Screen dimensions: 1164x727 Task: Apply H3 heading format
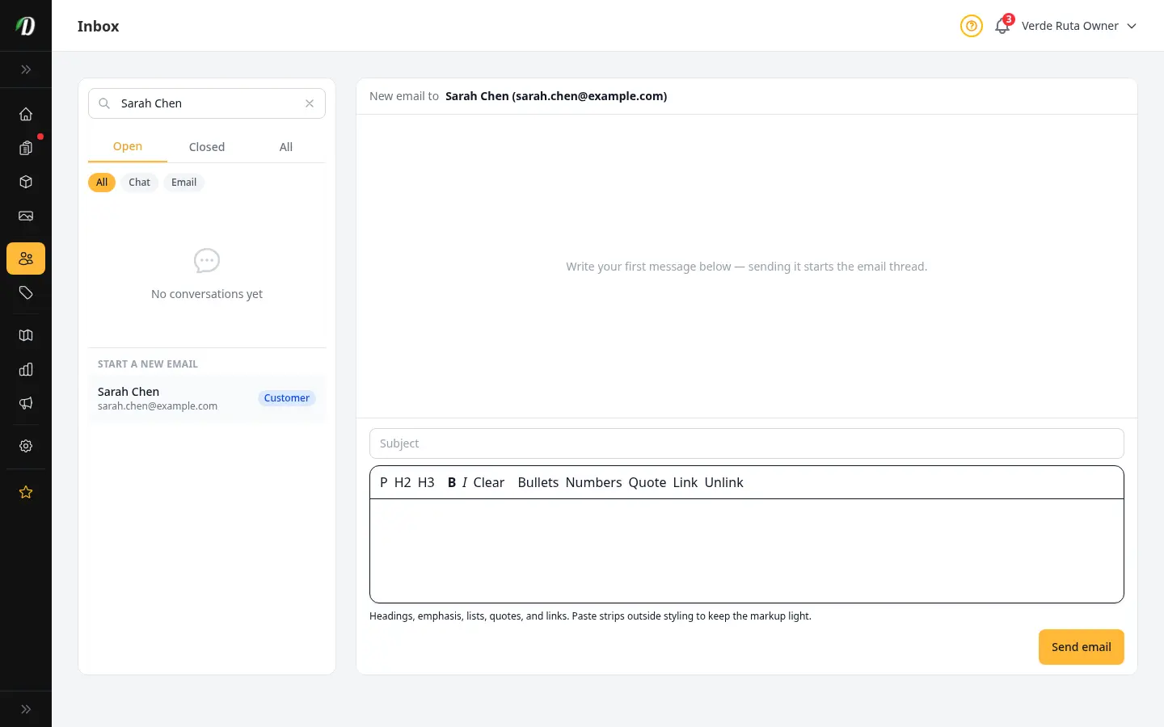tap(426, 482)
